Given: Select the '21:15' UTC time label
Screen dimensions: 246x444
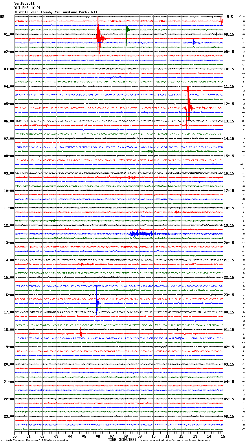Looking at the screenshot, I should (229, 260).
